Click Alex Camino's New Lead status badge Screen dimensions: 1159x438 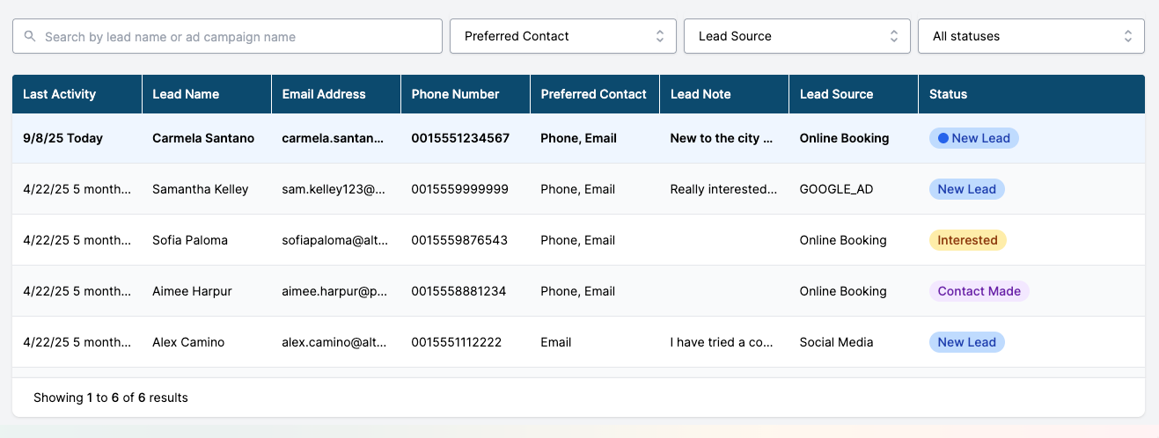tap(966, 342)
